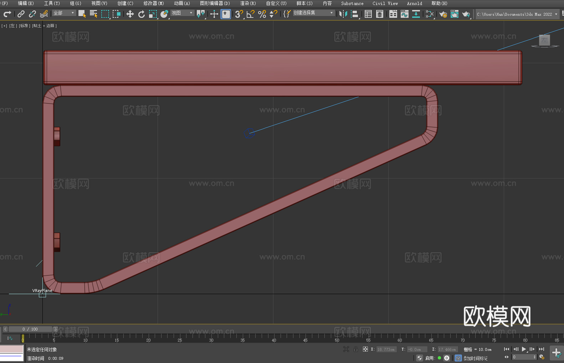Click the Use Pivot Point Center icon
The width and height of the screenshot is (564, 363).
pos(201,14)
